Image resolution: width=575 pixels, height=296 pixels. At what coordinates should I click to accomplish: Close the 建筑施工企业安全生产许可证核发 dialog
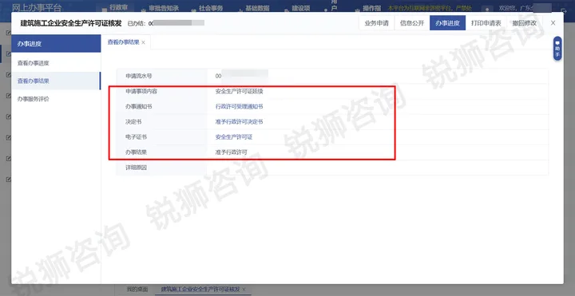coord(553,22)
